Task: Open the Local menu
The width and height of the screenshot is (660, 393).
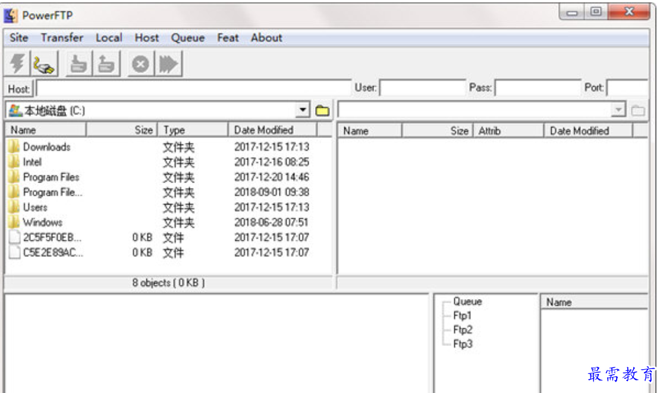Action: [x=109, y=38]
